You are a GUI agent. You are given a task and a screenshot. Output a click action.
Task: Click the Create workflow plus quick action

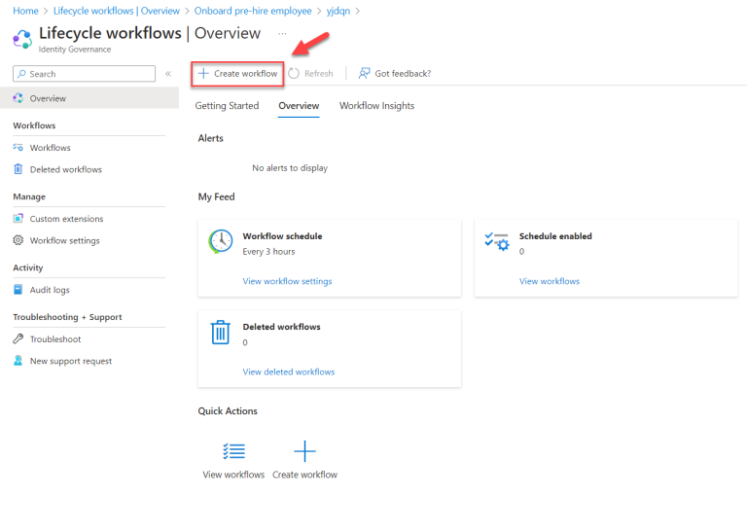pyautogui.click(x=304, y=451)
